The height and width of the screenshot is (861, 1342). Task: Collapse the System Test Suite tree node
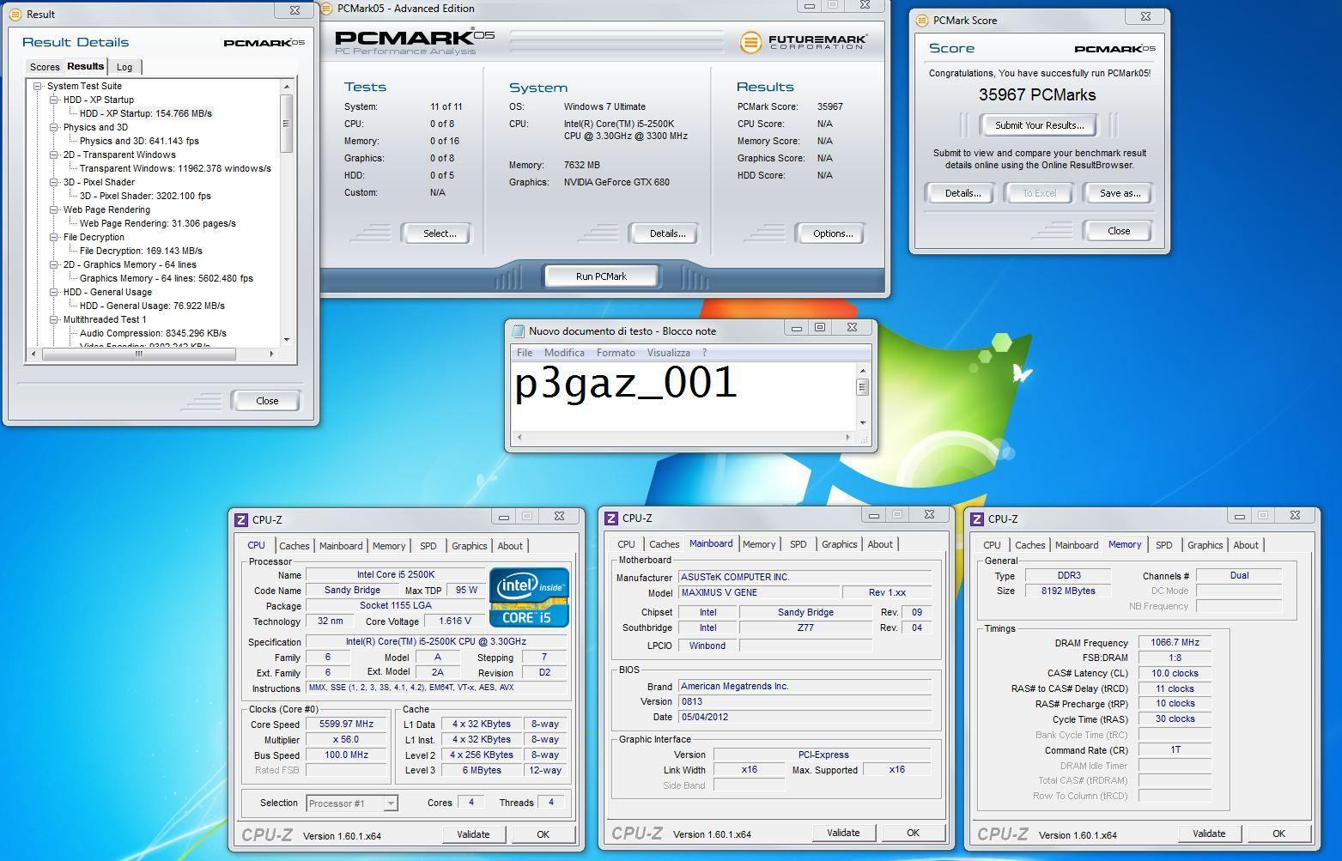click(x=38, y=86)
